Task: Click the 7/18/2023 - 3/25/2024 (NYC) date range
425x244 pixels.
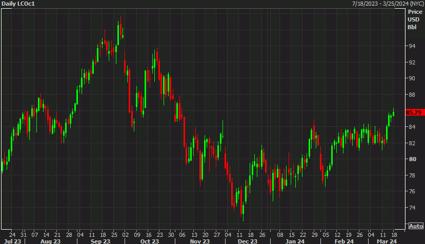Action: 388,4
